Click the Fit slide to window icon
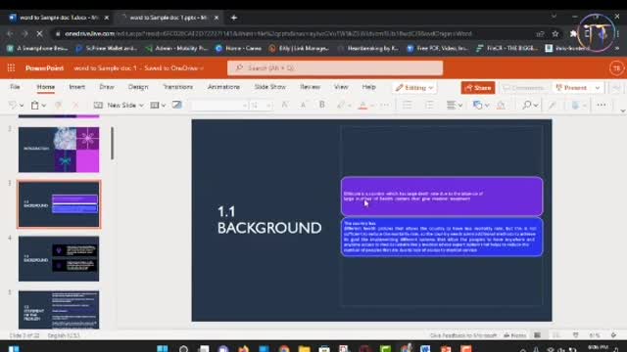Screen dimensions: 627x352 point(614,335)
